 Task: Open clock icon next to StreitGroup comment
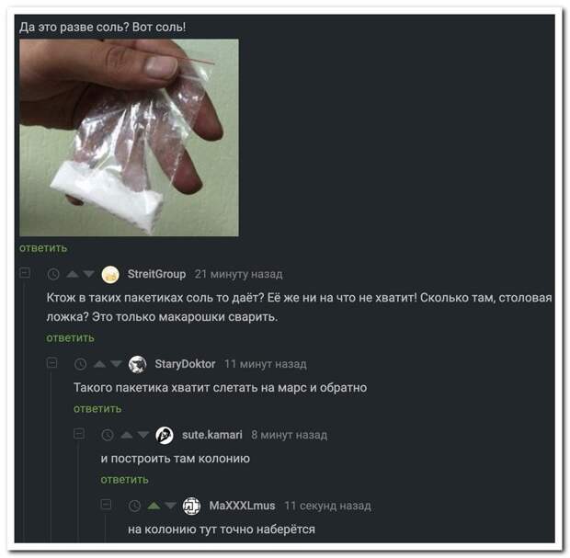point(53,274)
